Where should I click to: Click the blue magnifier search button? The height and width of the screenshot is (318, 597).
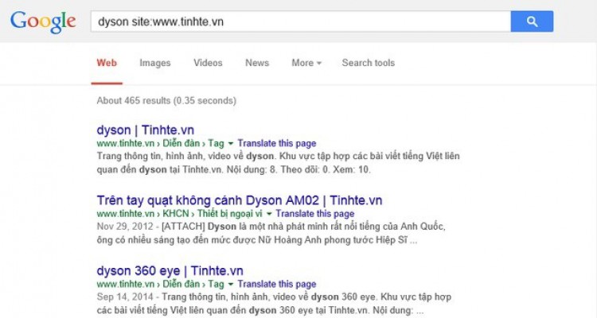click(x=532, y=21)
